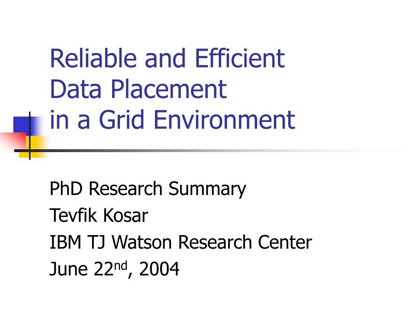Viewport: 418px width, 314px height.
Task: Click the author name "Tevfik Kosar"
Action: 99,215
